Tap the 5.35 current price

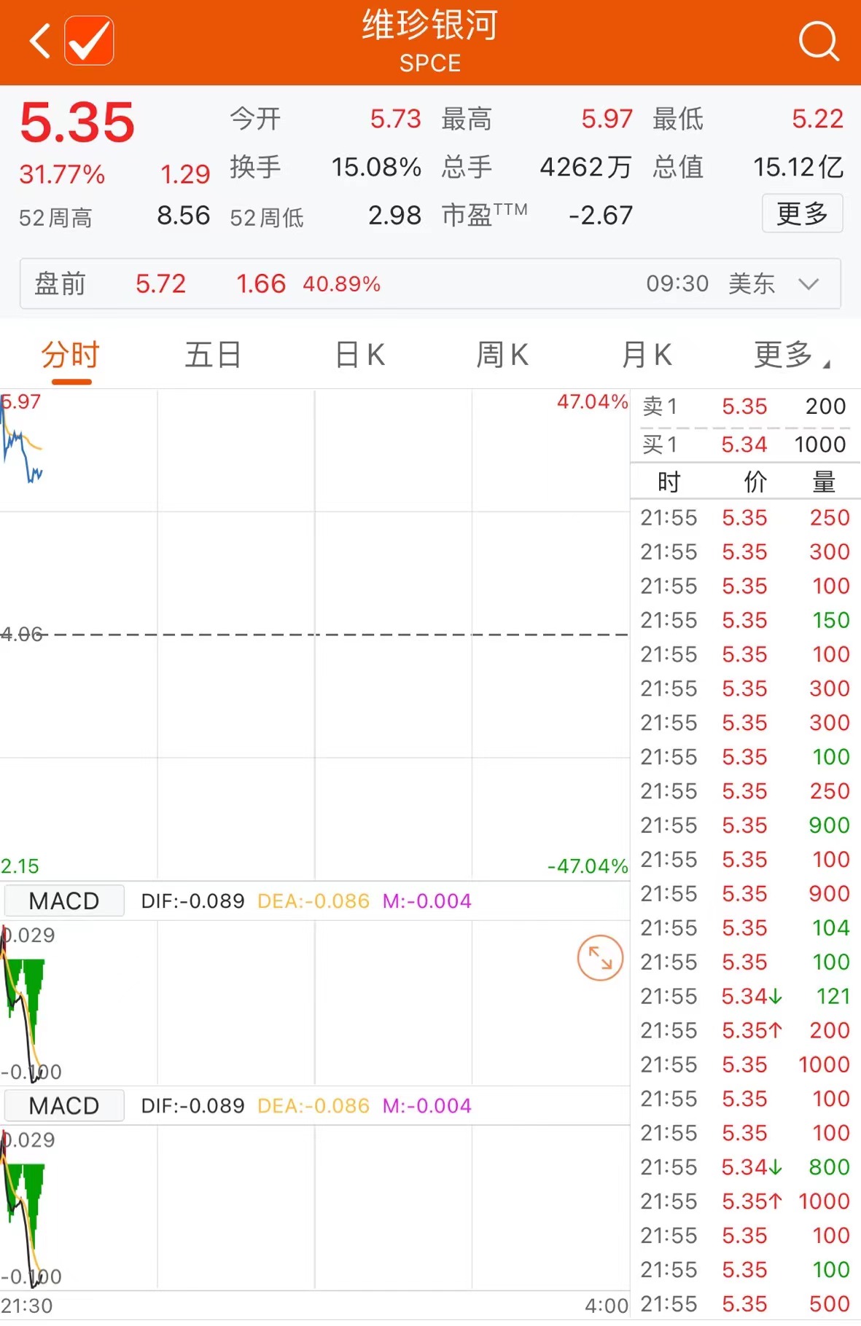(77, 122)
